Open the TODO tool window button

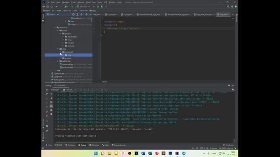point(59,145)
